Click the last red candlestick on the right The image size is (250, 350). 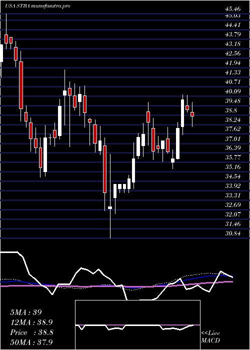pos(192,114)
